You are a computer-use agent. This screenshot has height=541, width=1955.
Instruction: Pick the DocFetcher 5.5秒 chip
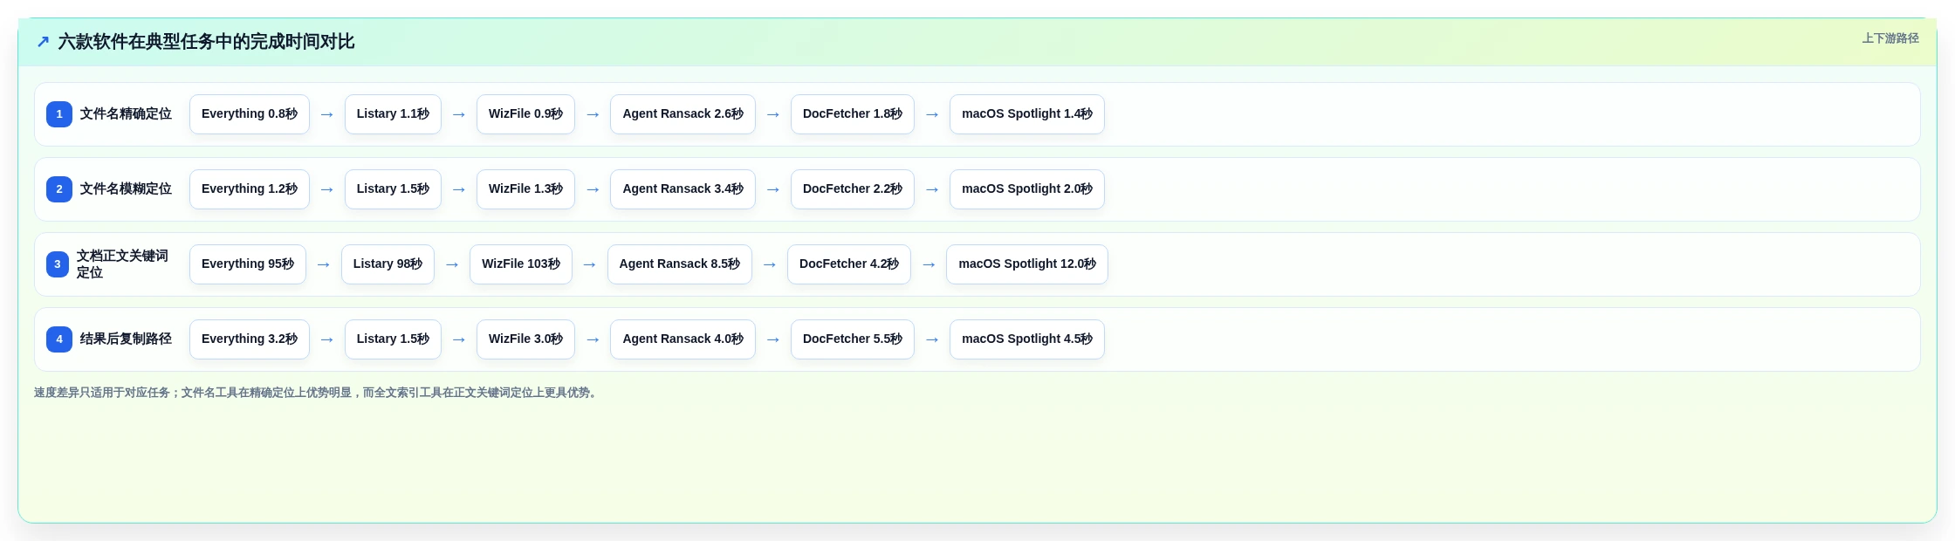[853, 339]
